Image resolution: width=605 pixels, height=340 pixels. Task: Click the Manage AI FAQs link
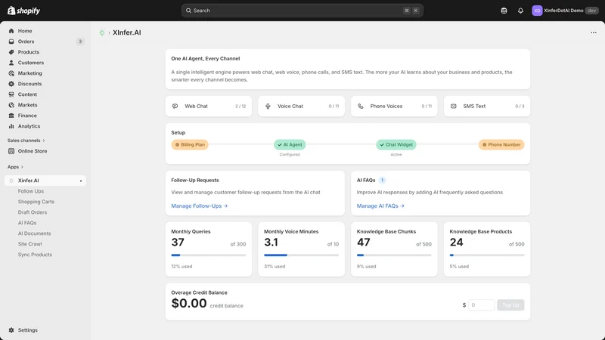(x=380, y=206)
